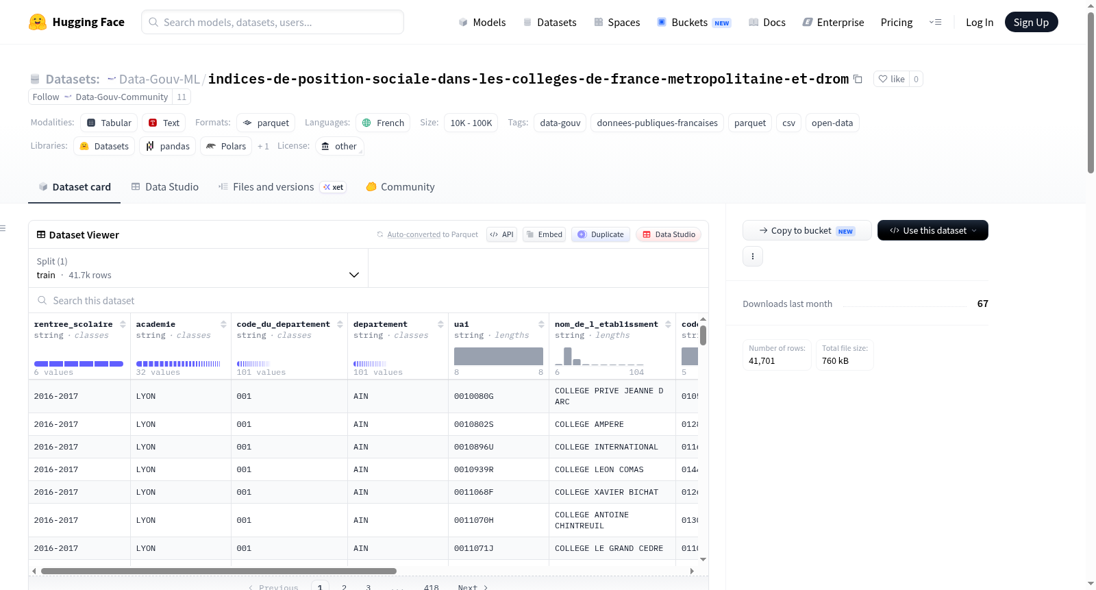Open the Hugging Face logo home link

coord(77,22)
